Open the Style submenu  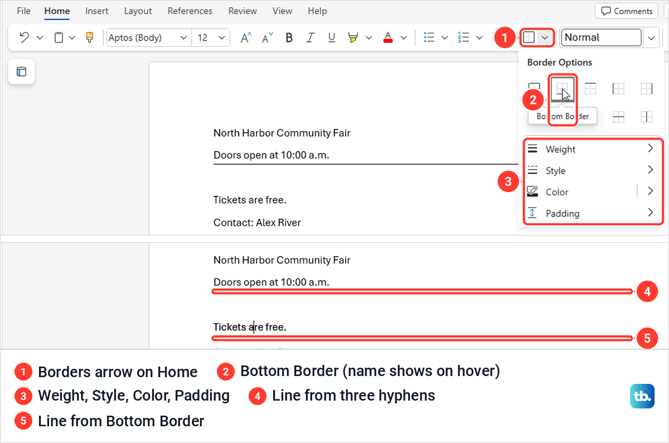tap(591, 170)
